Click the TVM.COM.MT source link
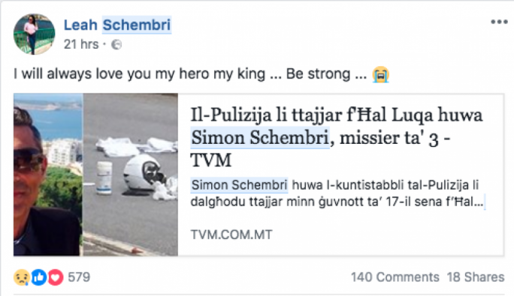 pyautogui.click(x=231, y=235)
